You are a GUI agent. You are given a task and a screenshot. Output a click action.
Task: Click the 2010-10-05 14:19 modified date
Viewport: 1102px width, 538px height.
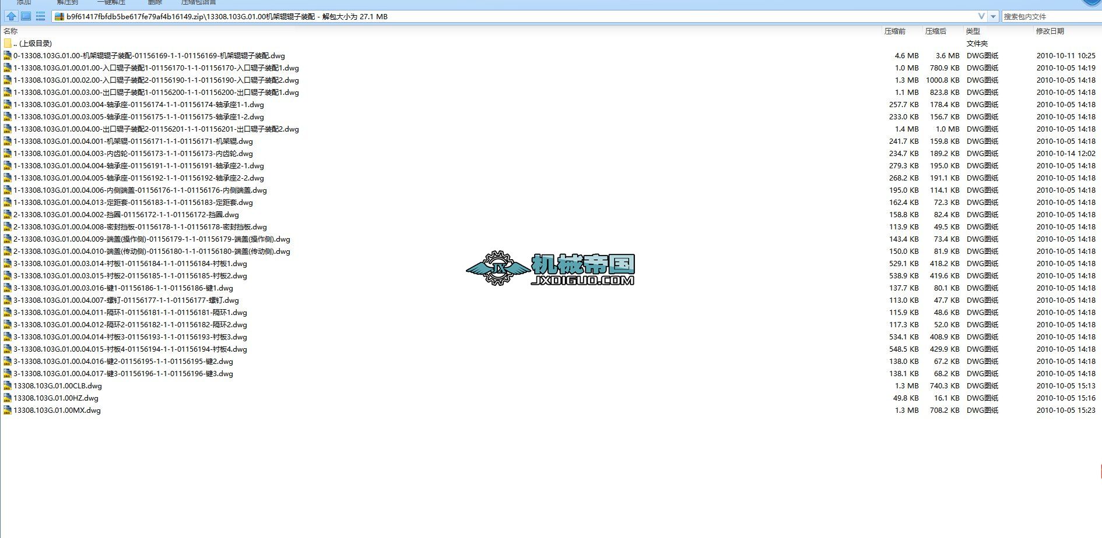click(1066, 68)
